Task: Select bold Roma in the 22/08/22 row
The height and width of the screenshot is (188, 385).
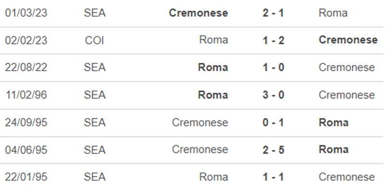Action: click(213, 67)
